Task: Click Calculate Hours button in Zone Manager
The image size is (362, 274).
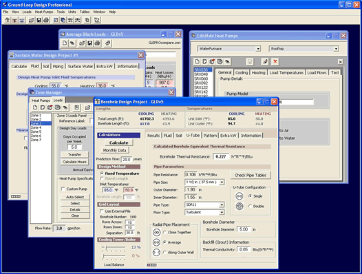Action: pyautogui.click(x=74, y=162)
